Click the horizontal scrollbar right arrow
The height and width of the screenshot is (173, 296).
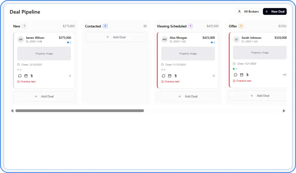[x=284, y=111]
